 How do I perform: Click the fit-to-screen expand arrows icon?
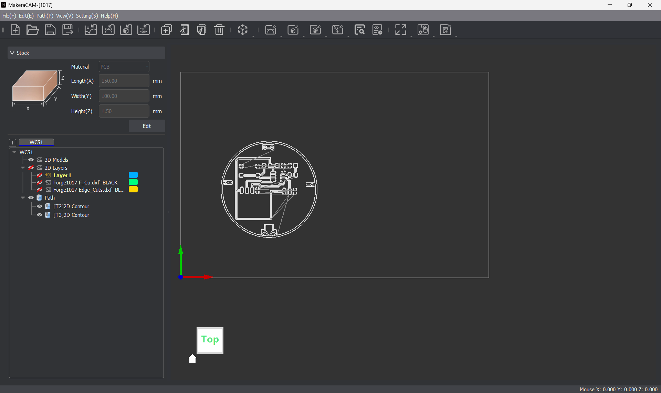(400, 30)
